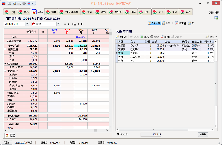
Task: Click the セレクタ toolbar button
Action: [121, 37]
